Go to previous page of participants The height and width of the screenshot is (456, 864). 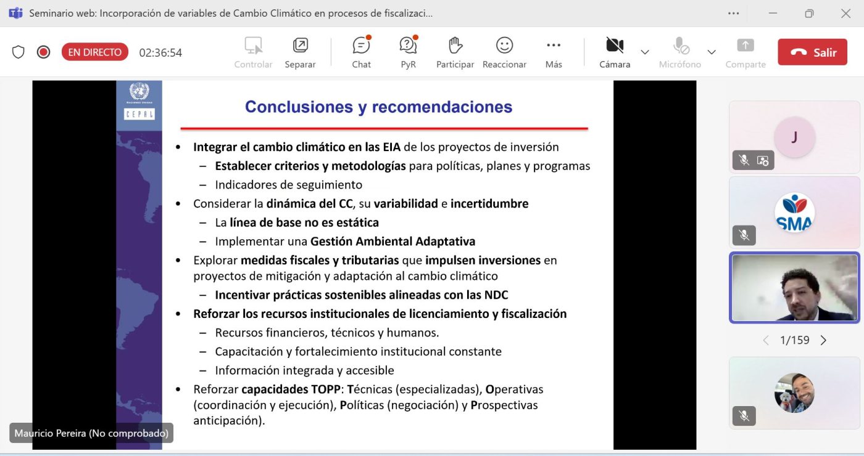[x=766, y=340]
